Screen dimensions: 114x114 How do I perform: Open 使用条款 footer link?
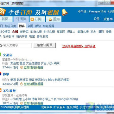point(47,107)
